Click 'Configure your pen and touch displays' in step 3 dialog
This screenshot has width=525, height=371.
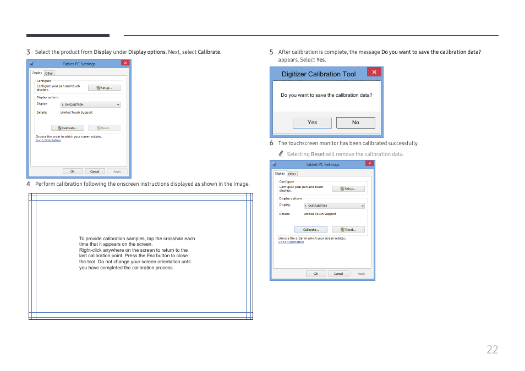[x=58, y=87]
